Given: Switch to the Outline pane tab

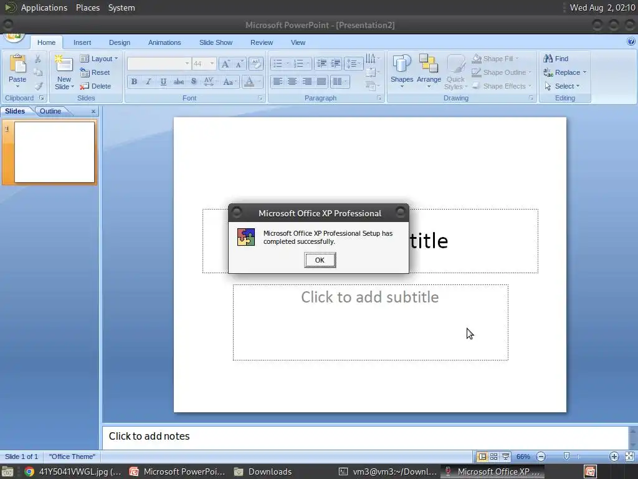Looking at the screenshot, I should [x=50, y=111].
